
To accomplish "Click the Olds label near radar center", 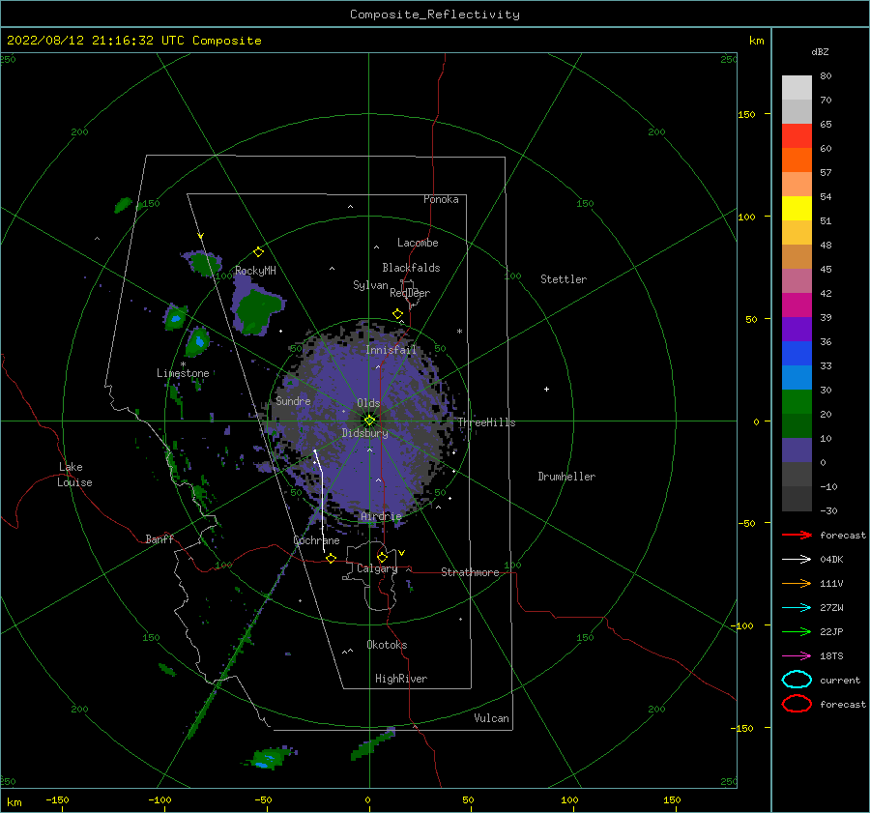I will pyautogui.click(x=368, y=403).
